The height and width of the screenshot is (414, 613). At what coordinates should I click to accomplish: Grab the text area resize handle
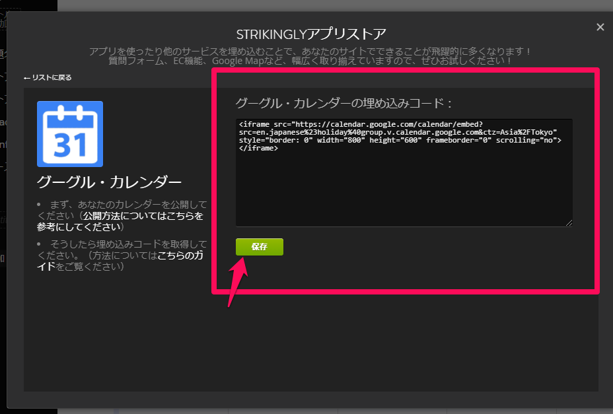[569, 223]
